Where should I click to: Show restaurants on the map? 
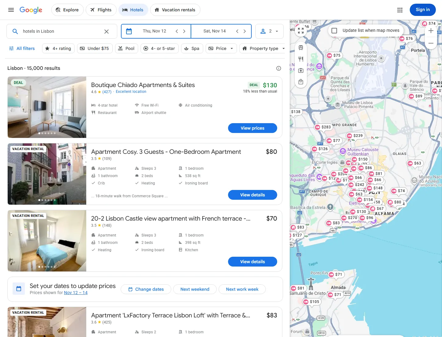click(301, 59)
